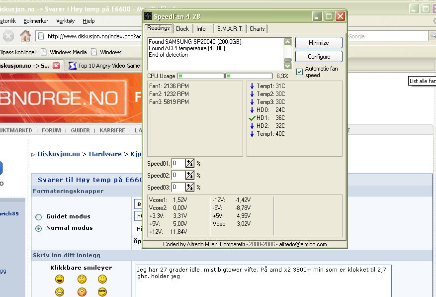Toggle Automatic fan speed checkbox
Viewport: 436px width, 297px height.
(x=299, y=72)
